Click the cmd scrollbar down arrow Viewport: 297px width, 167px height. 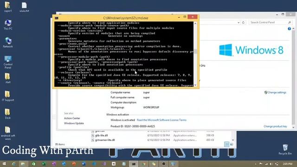point(195,85)
